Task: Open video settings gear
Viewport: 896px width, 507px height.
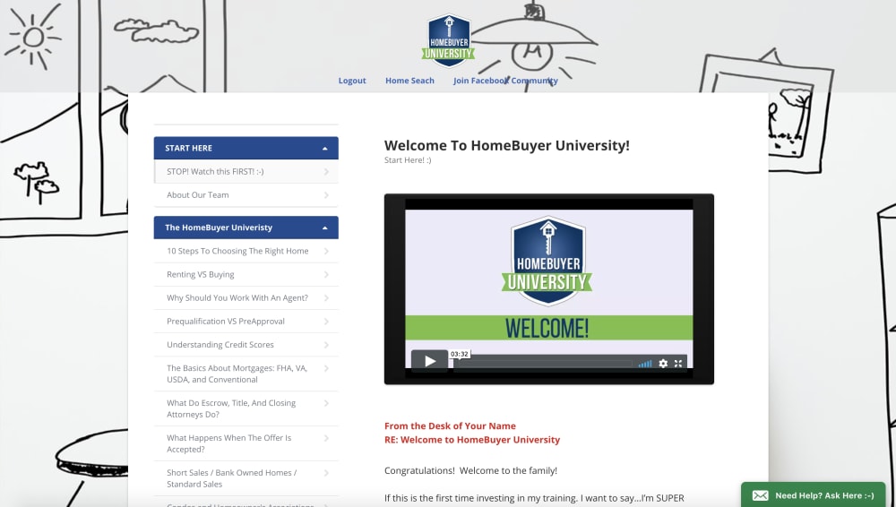Action: [663, 364]
